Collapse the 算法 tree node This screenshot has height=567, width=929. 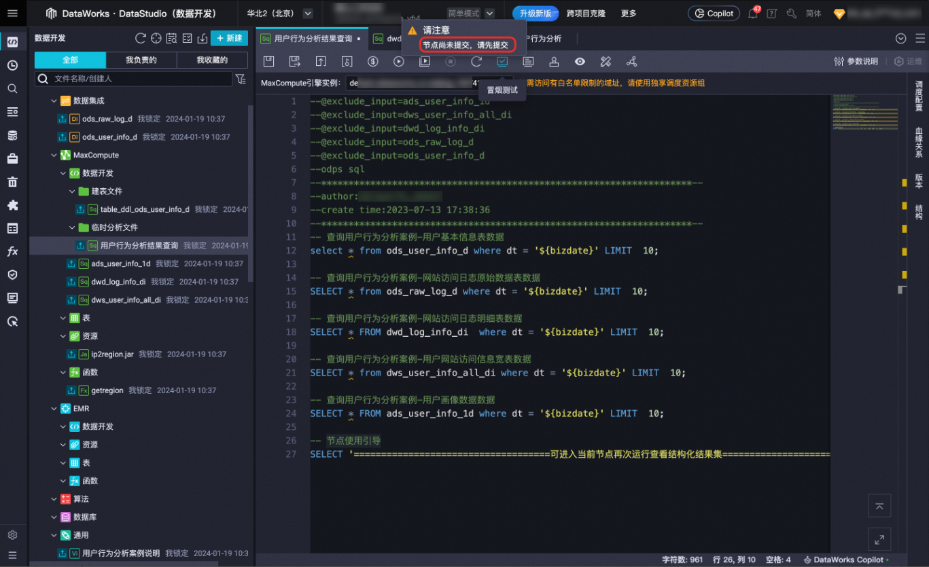54,499
